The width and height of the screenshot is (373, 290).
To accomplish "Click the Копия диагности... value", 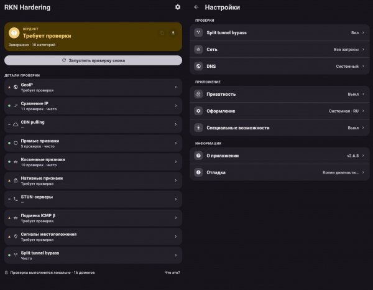I will tap(341, 172).
